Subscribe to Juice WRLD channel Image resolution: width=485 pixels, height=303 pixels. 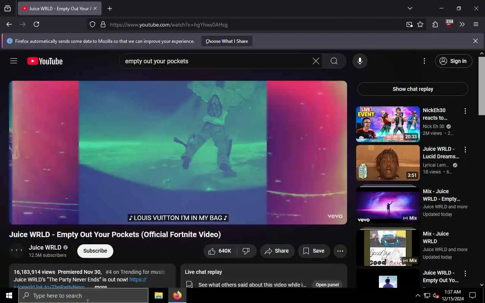(95, 251)
